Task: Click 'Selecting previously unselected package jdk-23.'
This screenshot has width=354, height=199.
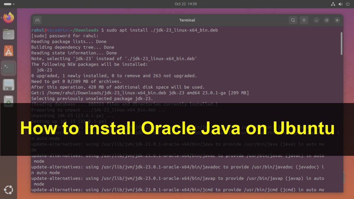Action: pos(92,98)
